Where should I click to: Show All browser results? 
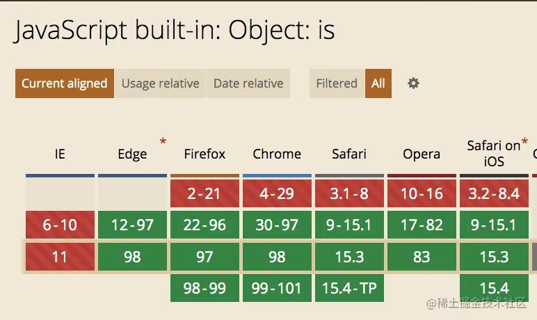coord(378,83)
